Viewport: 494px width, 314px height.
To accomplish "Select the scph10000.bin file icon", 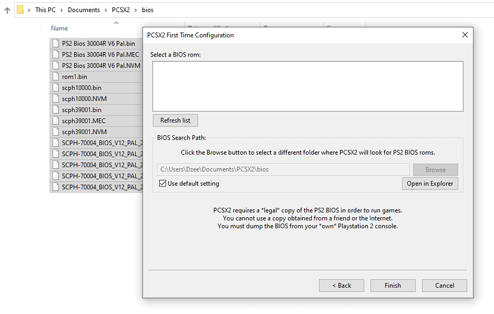I will click(x=56, y=87).
